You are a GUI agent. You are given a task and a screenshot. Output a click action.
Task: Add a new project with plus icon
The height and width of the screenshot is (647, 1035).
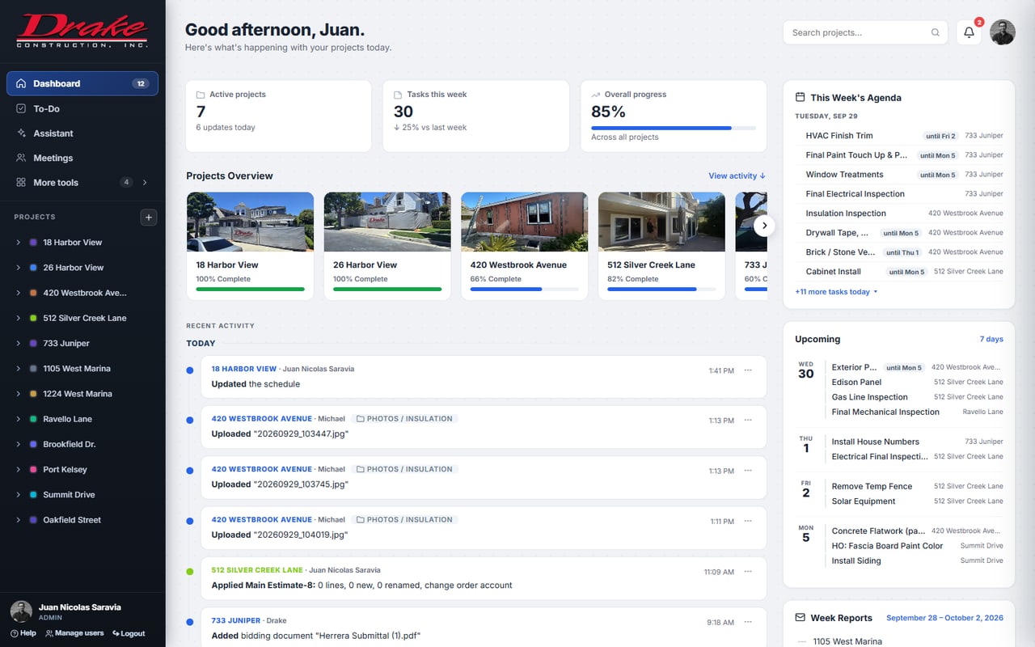[148, 217]
